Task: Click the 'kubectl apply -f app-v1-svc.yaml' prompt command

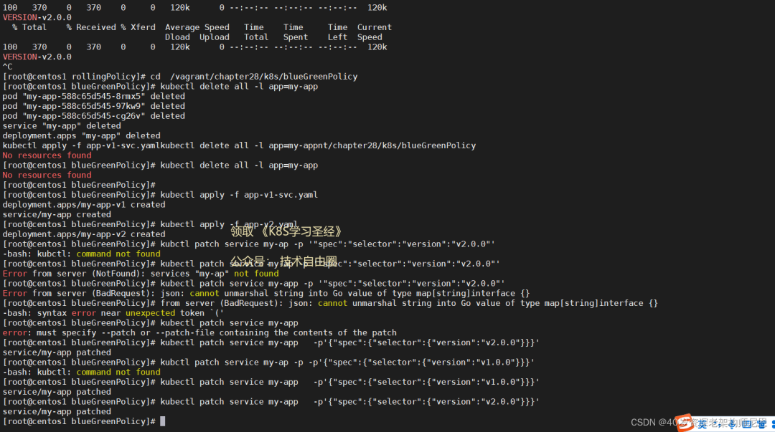Action: (x=239, y=195)
